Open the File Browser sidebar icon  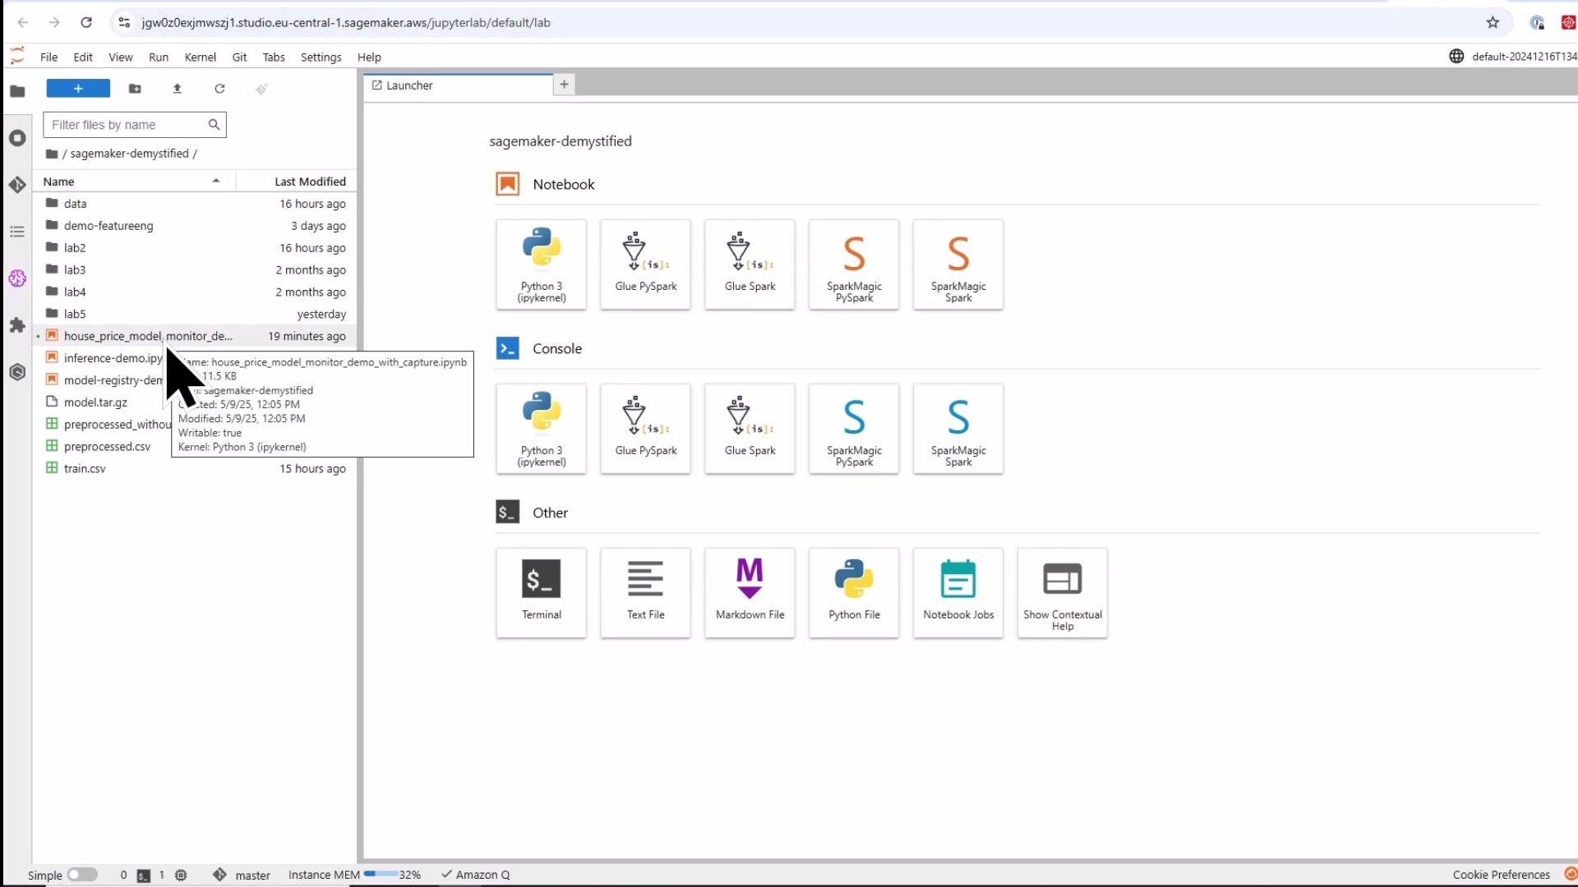17,91
